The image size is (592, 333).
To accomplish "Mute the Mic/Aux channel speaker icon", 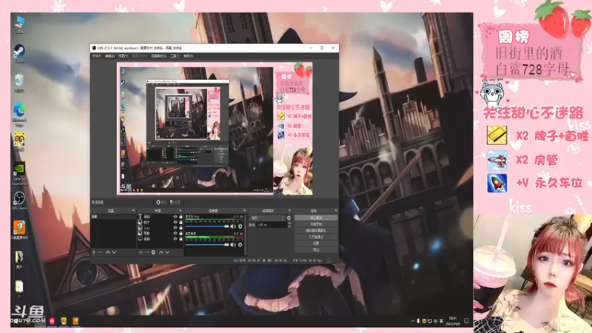I will point(233,226).
